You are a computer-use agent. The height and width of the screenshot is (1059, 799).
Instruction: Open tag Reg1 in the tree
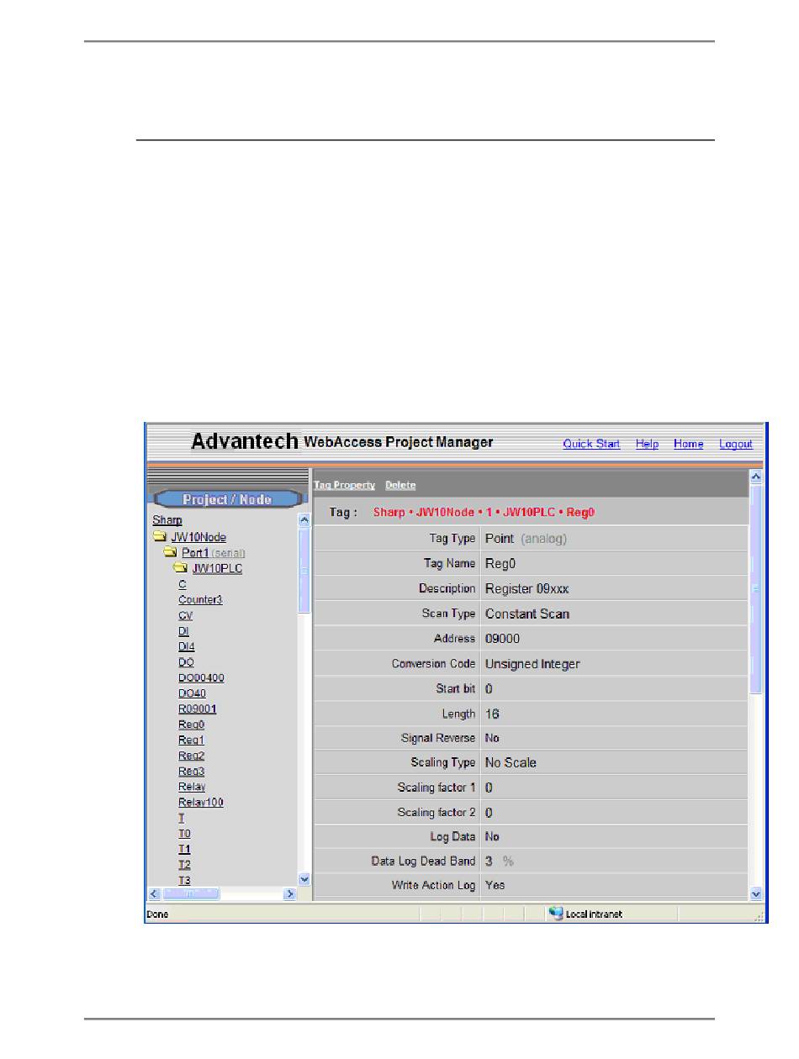tap(191, 740)
